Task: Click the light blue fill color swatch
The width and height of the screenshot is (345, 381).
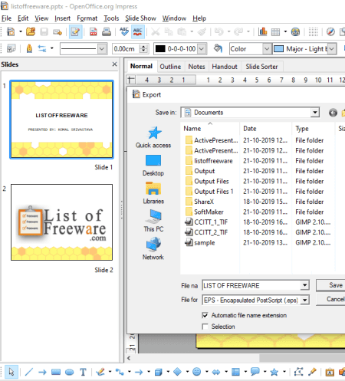Action: coord(278,48)
